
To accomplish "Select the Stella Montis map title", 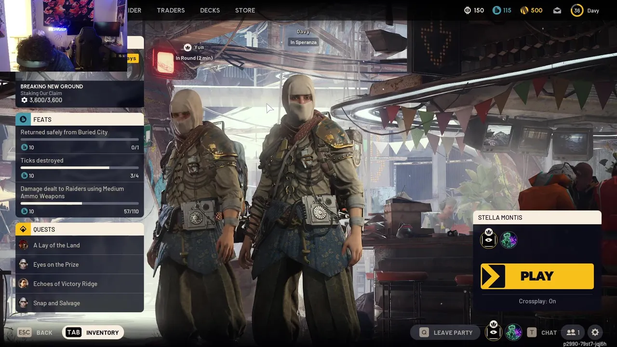I will 500,217.
